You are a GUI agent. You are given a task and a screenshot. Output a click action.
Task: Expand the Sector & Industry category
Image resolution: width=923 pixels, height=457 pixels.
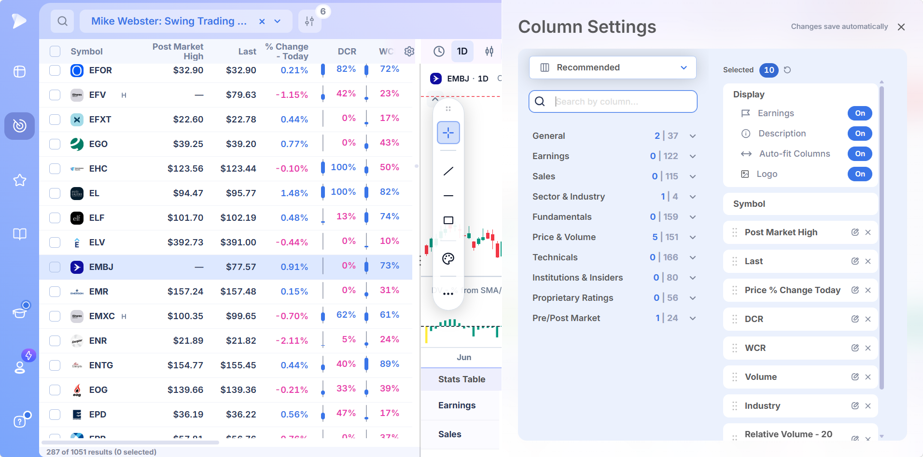click(693, 197)
